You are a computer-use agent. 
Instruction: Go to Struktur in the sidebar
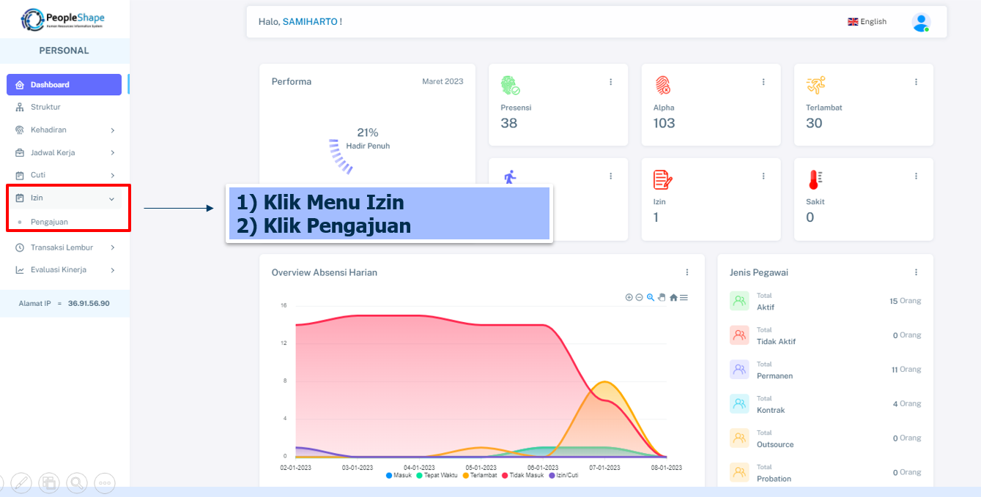coord(45,108)
